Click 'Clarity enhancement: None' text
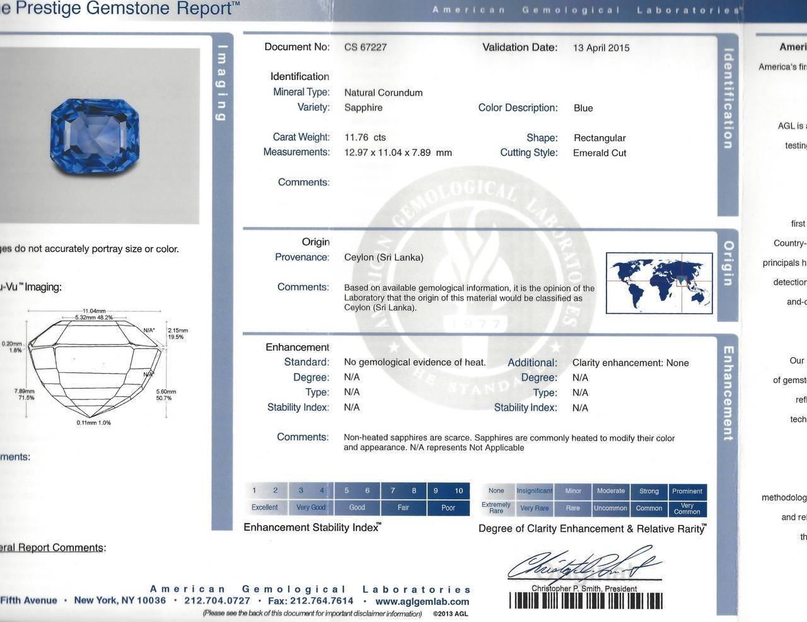This screenshot has width=807, height=622. coord(630,363)
